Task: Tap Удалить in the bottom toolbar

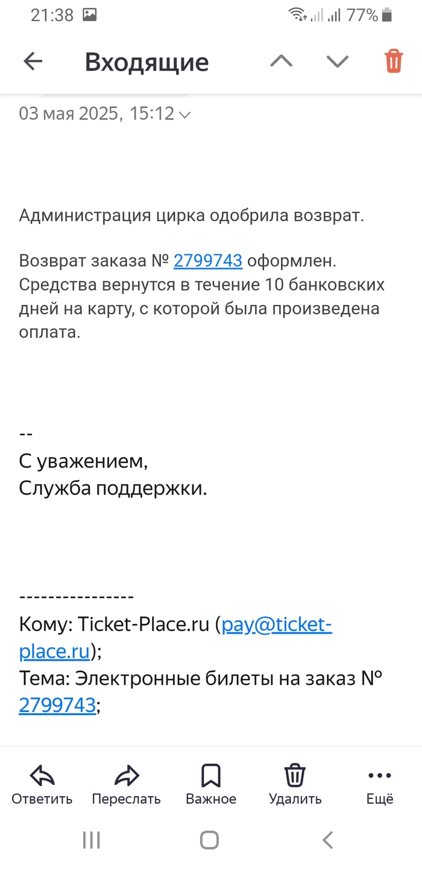Action: point(295,784)
